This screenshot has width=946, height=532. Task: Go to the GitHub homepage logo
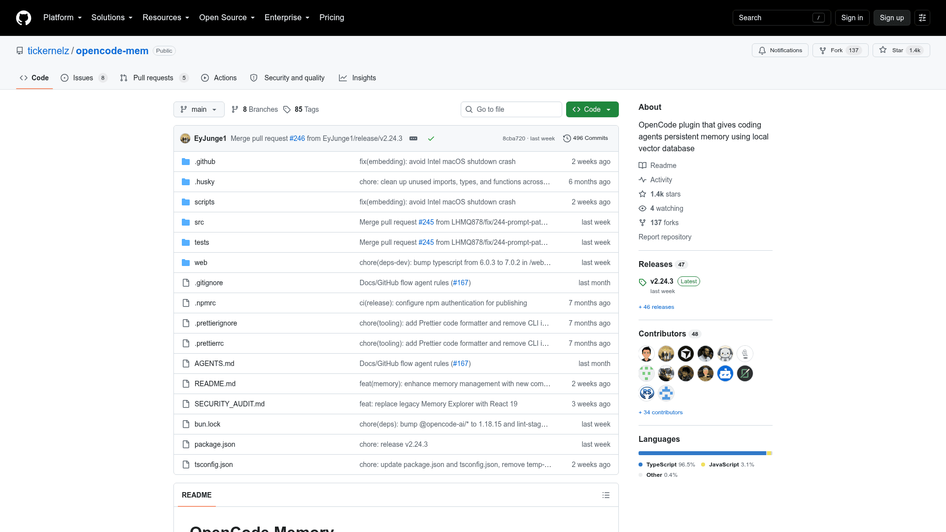click(x=24, y=18)
